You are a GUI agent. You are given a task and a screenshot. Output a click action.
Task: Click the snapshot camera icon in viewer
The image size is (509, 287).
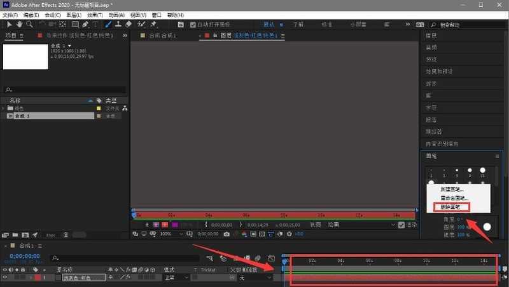point(227,234)
